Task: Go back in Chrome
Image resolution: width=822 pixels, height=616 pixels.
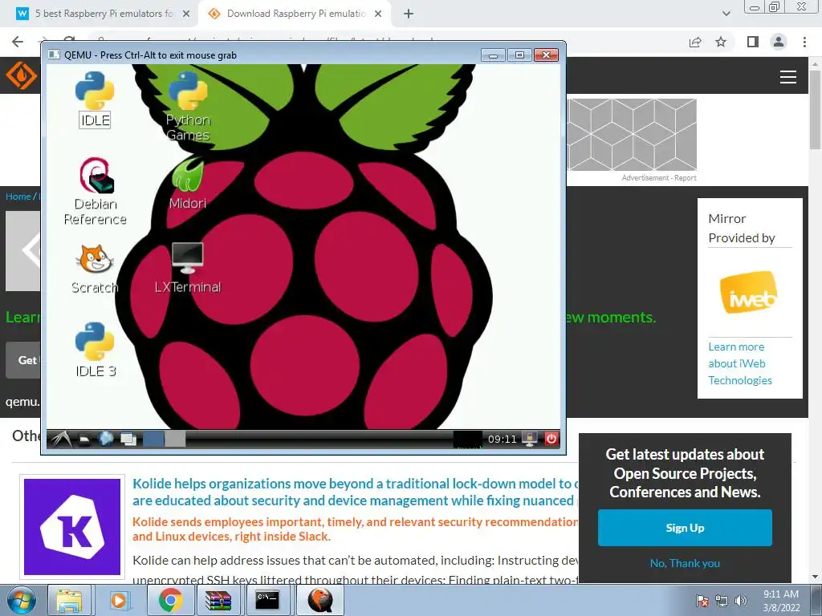Action: pos(18,42)
